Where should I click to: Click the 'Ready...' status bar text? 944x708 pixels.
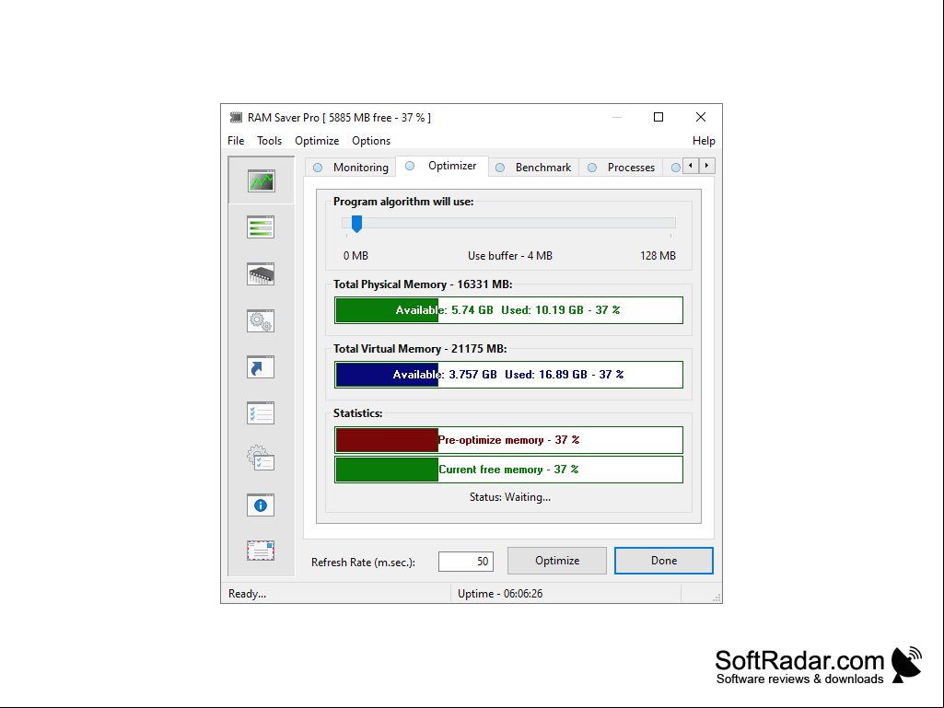[x=247, y=594]
